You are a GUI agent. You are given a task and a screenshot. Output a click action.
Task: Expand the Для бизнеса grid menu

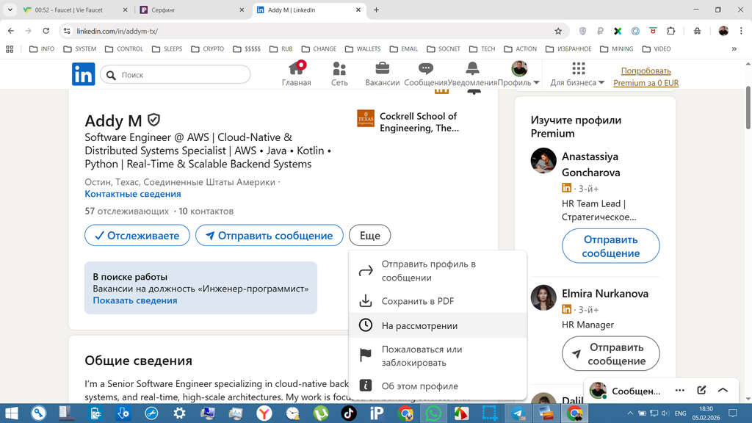[x=577, y=74]
